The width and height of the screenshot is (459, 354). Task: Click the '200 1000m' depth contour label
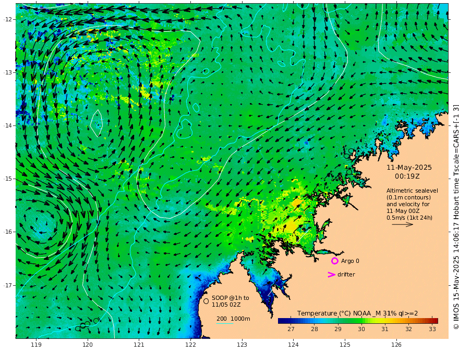[233, 319]
